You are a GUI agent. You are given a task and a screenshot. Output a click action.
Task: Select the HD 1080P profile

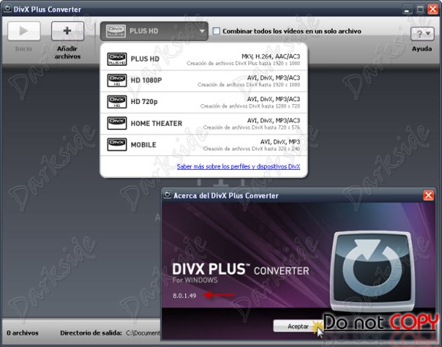203,81
